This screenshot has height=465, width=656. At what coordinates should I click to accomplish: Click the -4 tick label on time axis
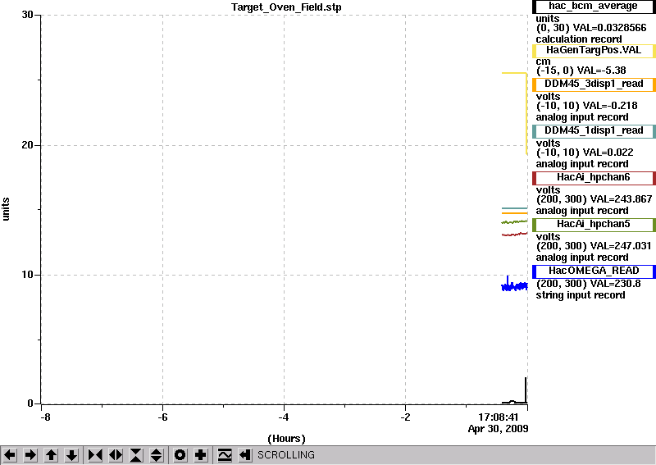coord(284,417)
